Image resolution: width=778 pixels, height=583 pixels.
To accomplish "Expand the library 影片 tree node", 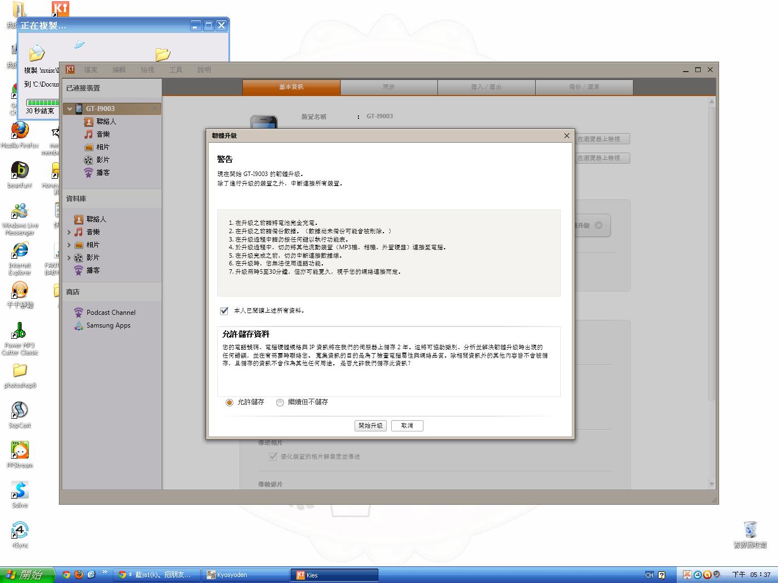I will [69, 258].
